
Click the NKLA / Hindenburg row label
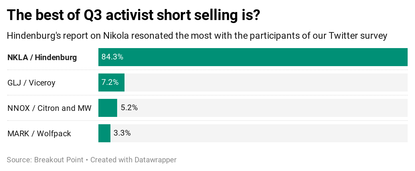[x=42, y=57]
